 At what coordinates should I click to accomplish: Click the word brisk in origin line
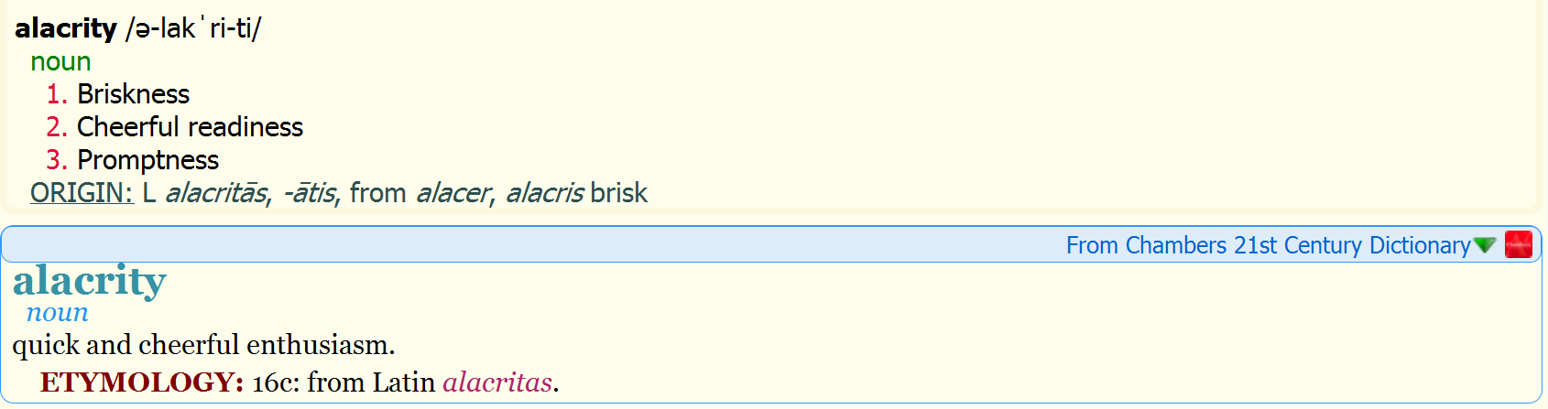click(x=619, y=193)
